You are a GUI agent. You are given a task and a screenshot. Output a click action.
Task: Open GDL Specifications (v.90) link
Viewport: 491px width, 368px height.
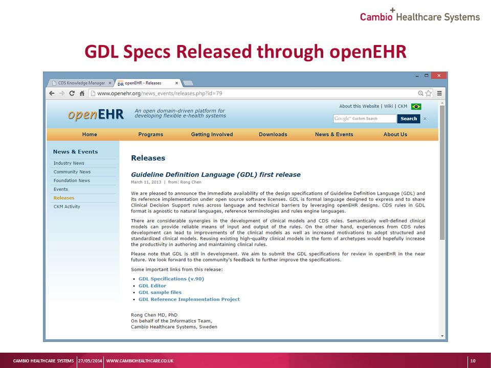click(171, 279)
